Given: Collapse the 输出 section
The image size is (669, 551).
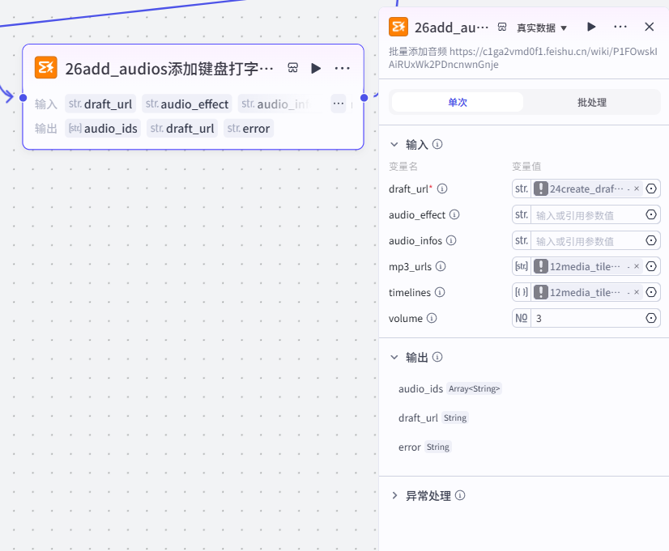Looking at the screenshot, I should [x=394, y=357].
